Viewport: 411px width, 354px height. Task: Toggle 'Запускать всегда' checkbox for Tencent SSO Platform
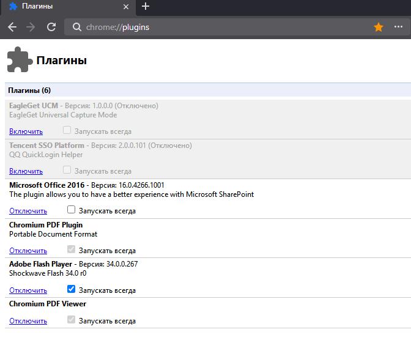click(x=67, y=170)
